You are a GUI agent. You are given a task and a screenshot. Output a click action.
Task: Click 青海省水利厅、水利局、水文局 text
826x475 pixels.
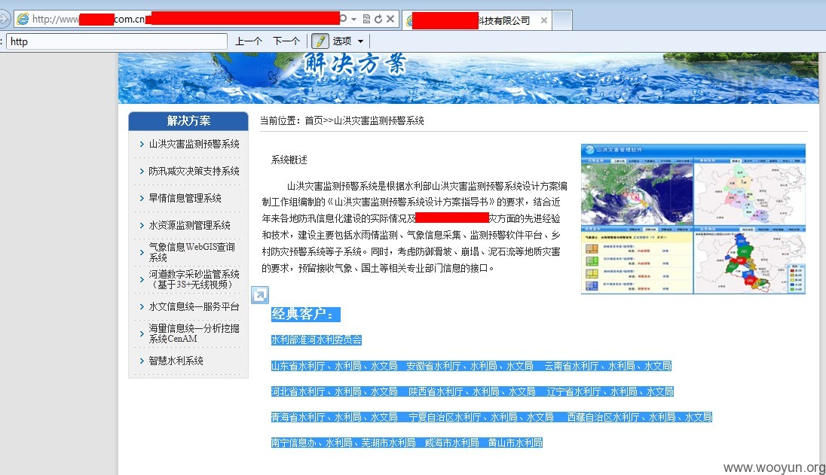tap(334, 417)
